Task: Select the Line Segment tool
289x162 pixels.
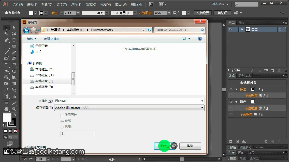Action: [6, 46]
